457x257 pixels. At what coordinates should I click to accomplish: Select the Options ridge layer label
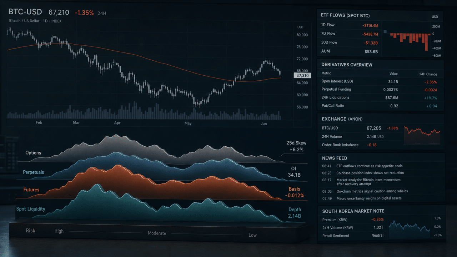point(33,153)
